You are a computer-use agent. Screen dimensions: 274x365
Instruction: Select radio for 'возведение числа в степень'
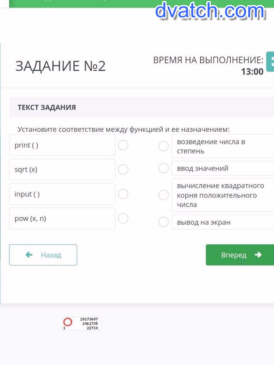coord(163,146)
